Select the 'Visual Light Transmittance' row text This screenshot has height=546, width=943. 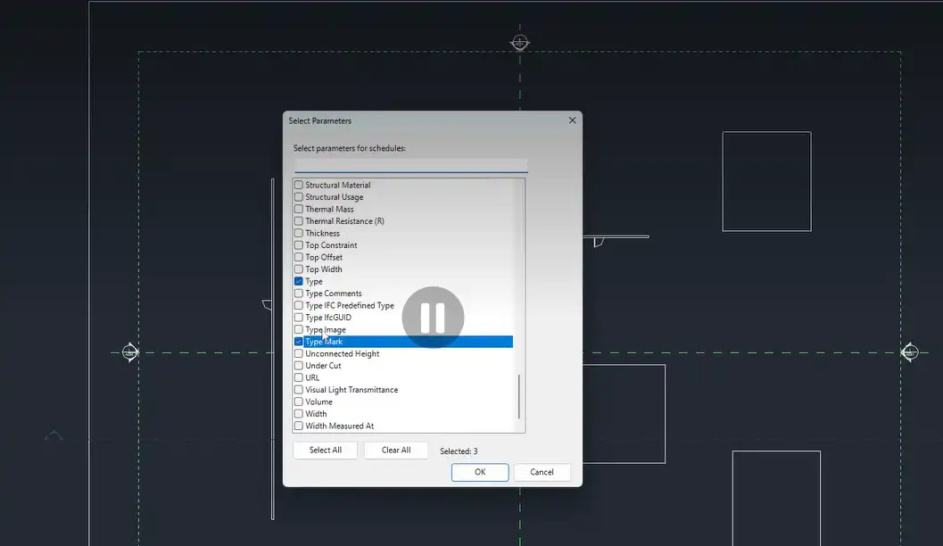click(352, 390)
